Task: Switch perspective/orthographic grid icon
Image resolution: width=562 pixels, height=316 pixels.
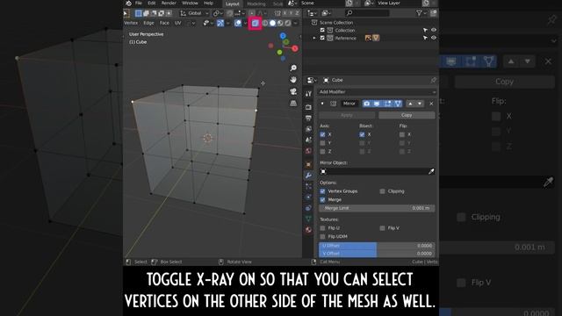Action: pyautogui.click(x=293, y=104)
